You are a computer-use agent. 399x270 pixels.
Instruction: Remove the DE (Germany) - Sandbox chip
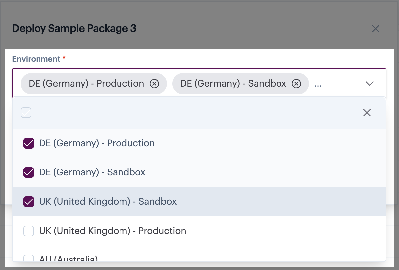(296, 84)
